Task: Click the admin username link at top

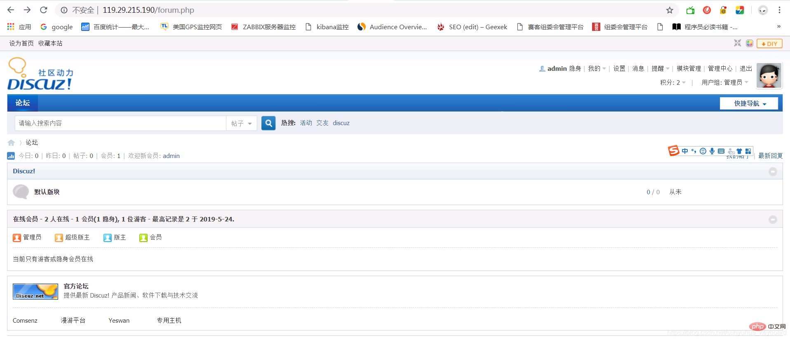Action: coord(557,68)
